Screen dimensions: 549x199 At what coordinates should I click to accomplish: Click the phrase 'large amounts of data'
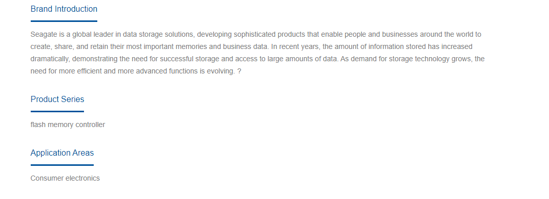303,59
